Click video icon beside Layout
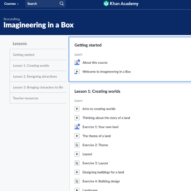 pyautogui.click(x=77, y=154)
